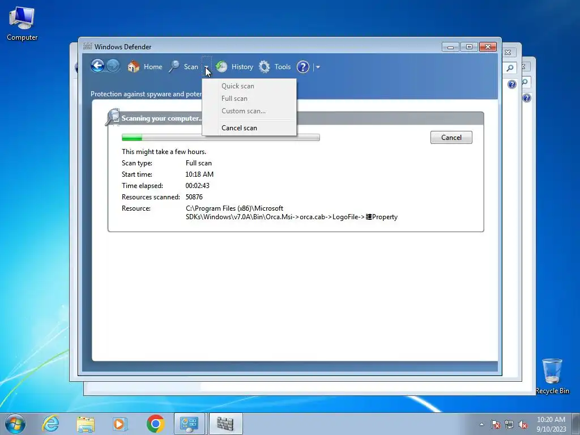Open the Windows Start orb
The height and width of the screenshot is (435, 580).
[15, 424]
